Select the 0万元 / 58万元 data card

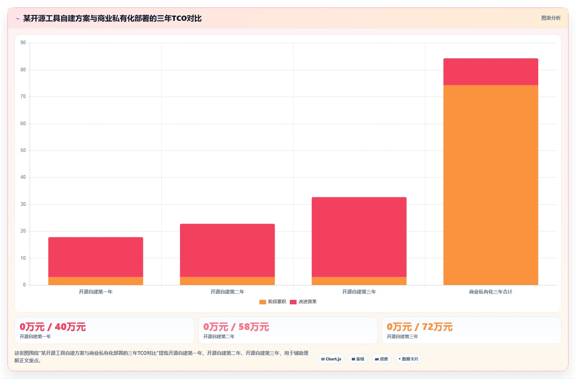[x=288, y=330]
